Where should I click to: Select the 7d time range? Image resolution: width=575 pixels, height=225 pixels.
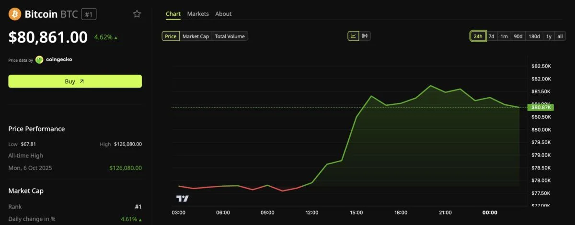(x=491, y=36)
